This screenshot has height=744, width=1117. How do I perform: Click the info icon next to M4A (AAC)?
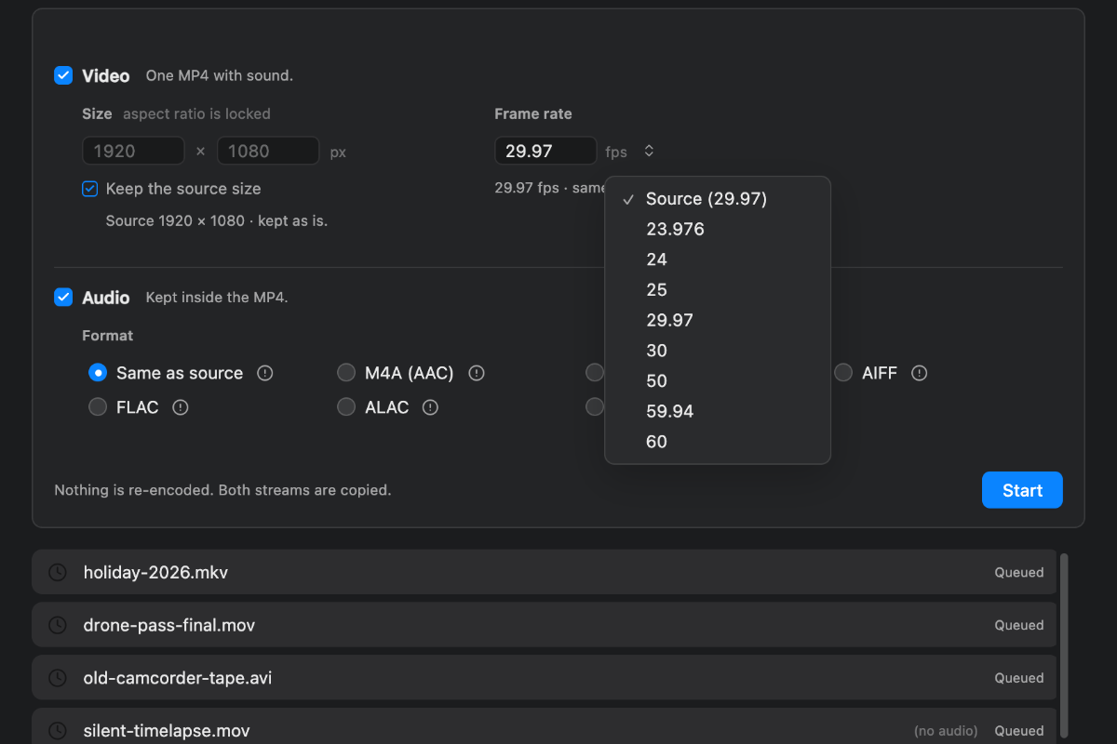pyautogui.click(x=477, y=373)
